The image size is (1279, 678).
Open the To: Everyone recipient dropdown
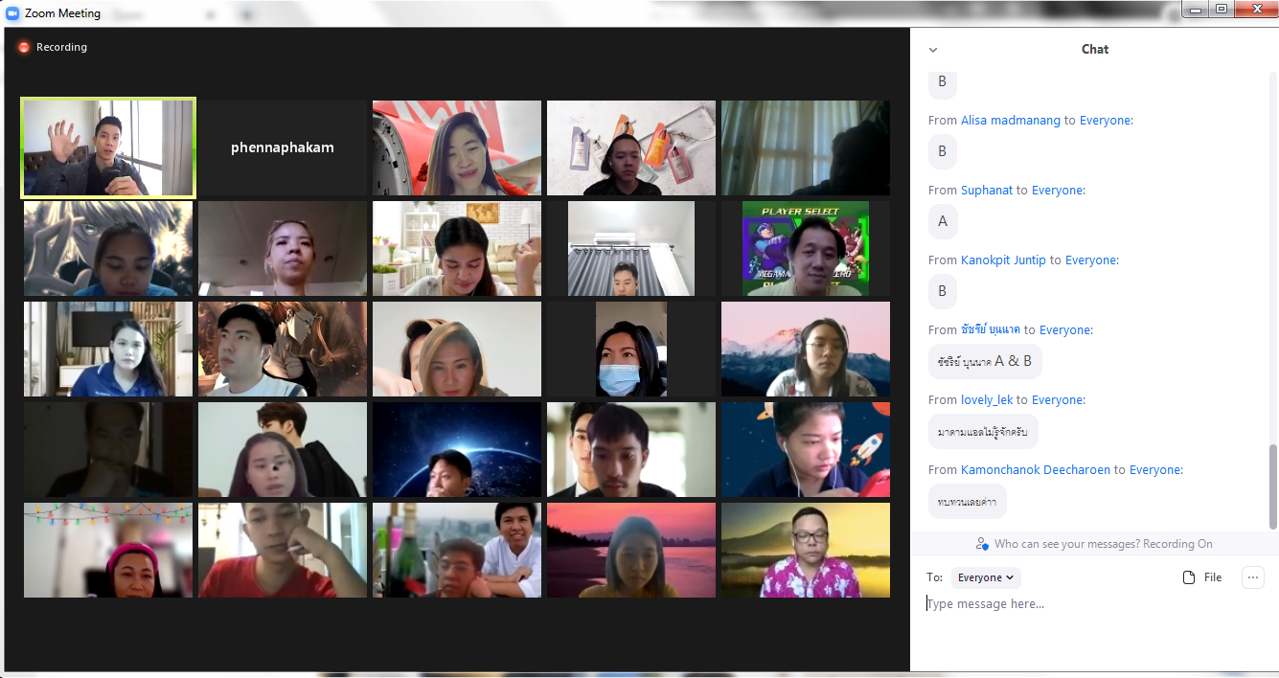tap(985, 577)
